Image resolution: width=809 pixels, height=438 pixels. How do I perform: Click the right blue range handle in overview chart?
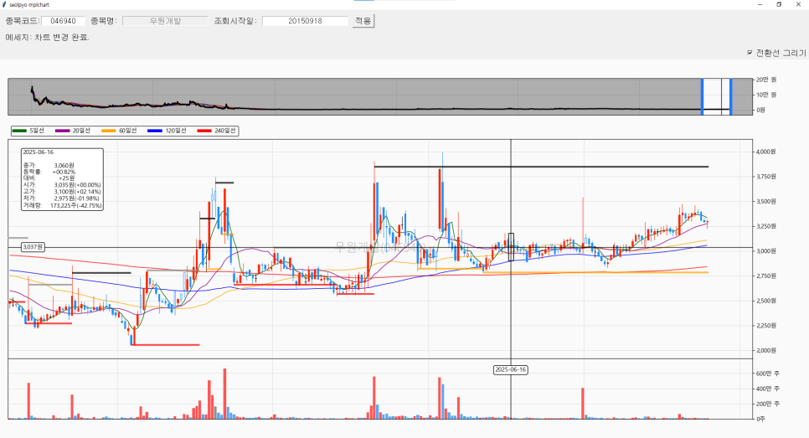pos(730,96)
